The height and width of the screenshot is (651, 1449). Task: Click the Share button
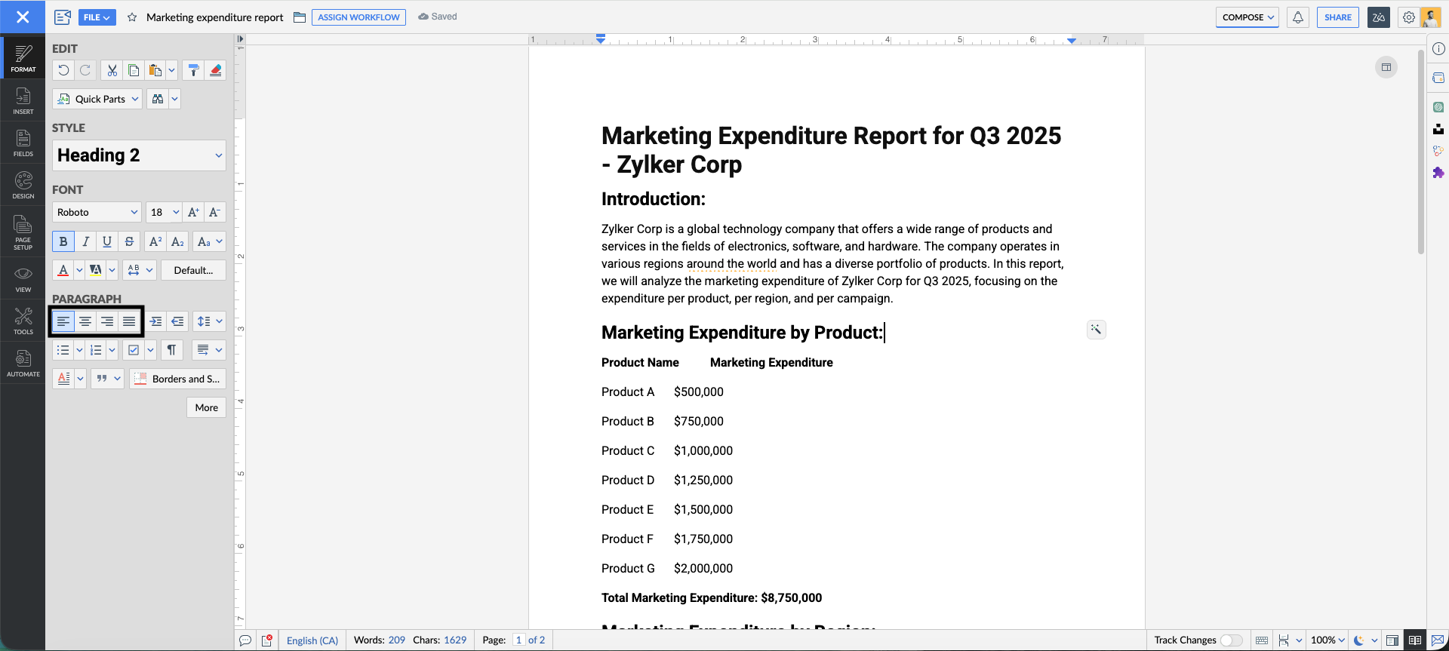coord(1337,17)
